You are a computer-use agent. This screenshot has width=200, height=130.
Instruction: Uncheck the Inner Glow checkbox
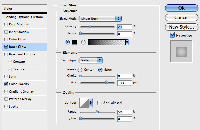6,47
